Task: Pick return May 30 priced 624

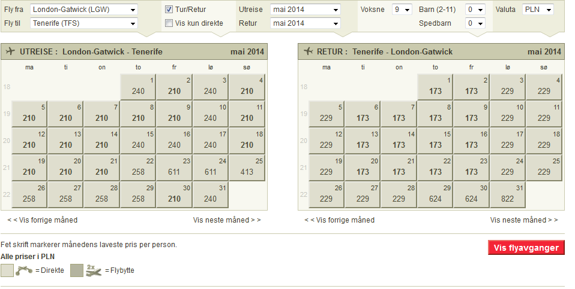Action: click(471, 194)
